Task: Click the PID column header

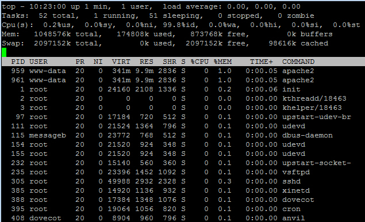Action: coord(18,62)
